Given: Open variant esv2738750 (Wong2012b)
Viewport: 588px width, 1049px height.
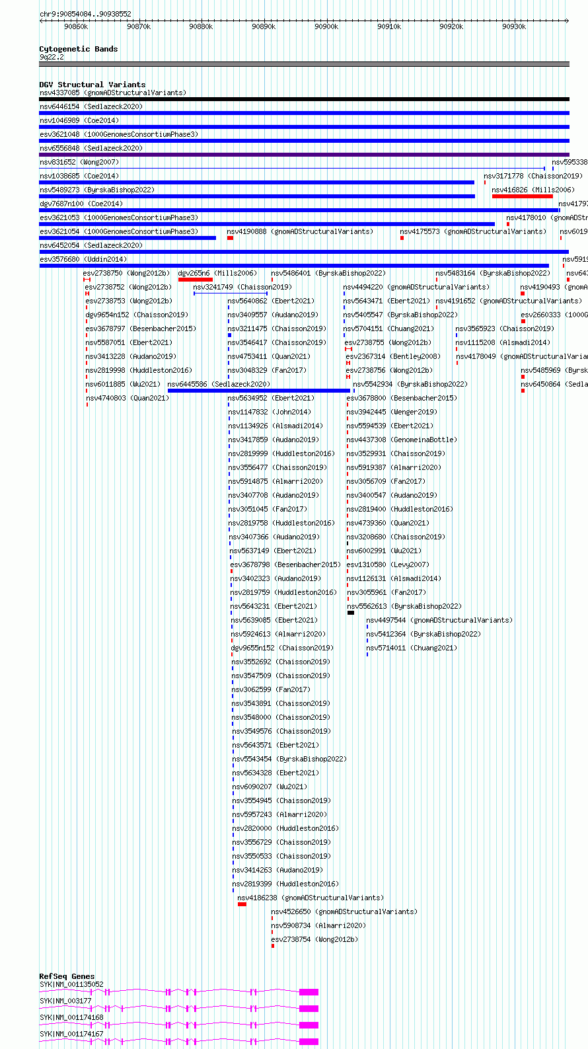Looking at the screenshot, I should (x=126, y=273).
